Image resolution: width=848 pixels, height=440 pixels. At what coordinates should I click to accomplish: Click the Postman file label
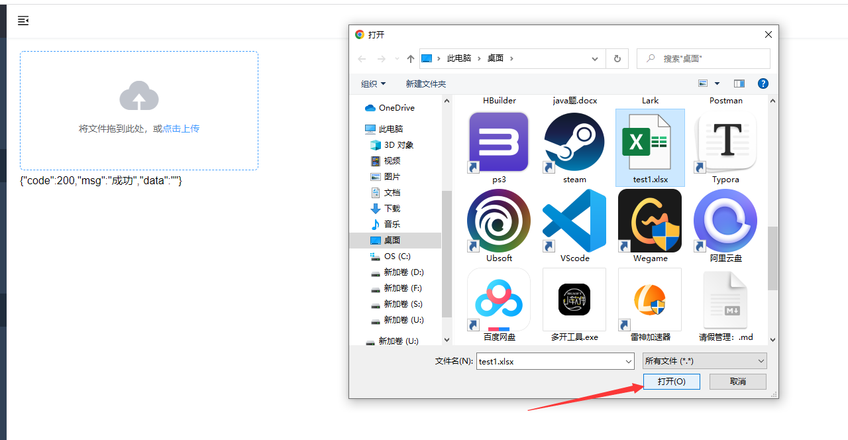pyautogui.click(x=726, y=101)
